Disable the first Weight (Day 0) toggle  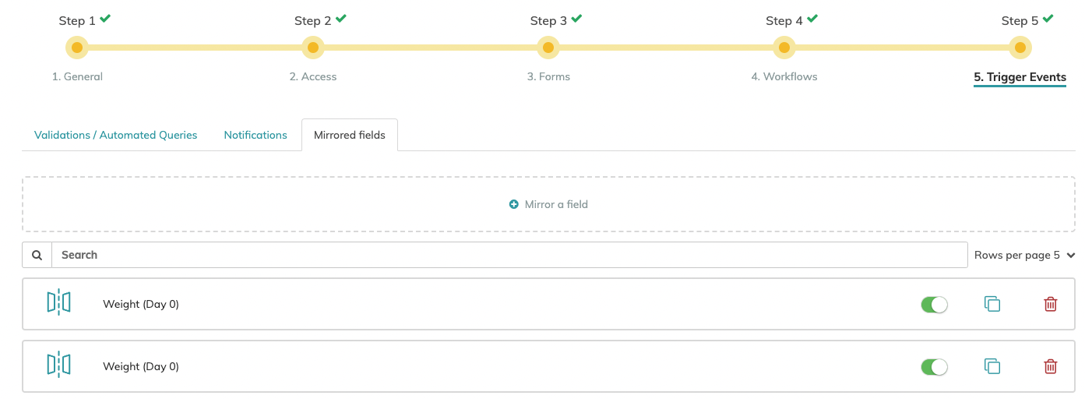[934, 305]
